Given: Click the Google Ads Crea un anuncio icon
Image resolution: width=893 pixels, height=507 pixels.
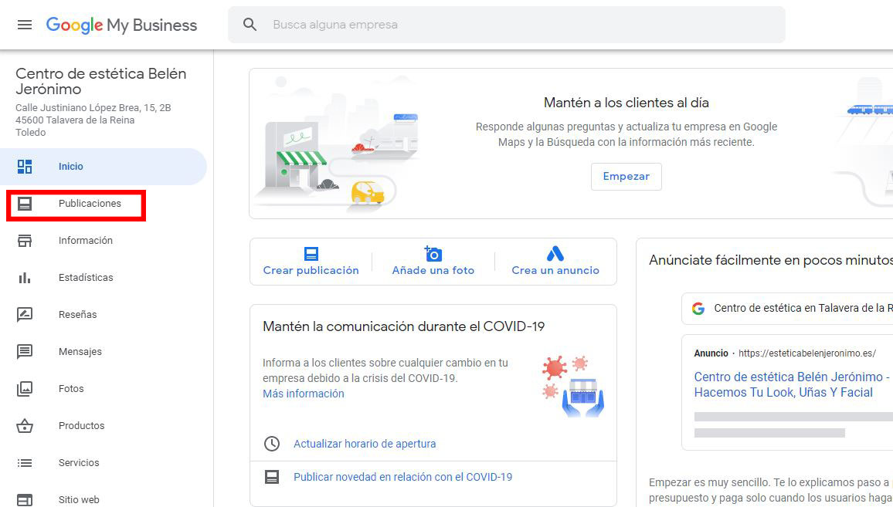Looking at the screenshot, I should [x=555, y=253].
